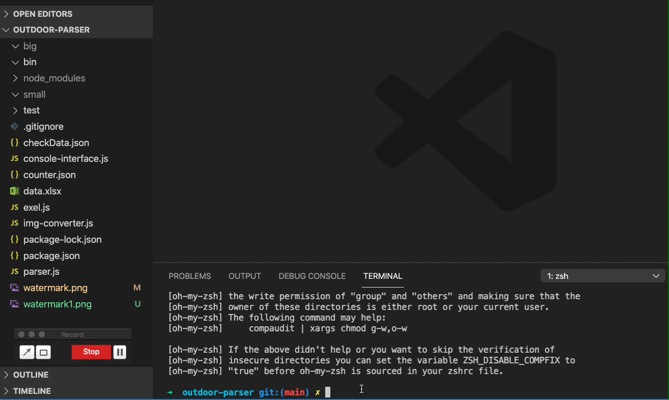Click the package.json braces icon
The image size is (669, 400).
pyautogui.click(x=15, y=255)
